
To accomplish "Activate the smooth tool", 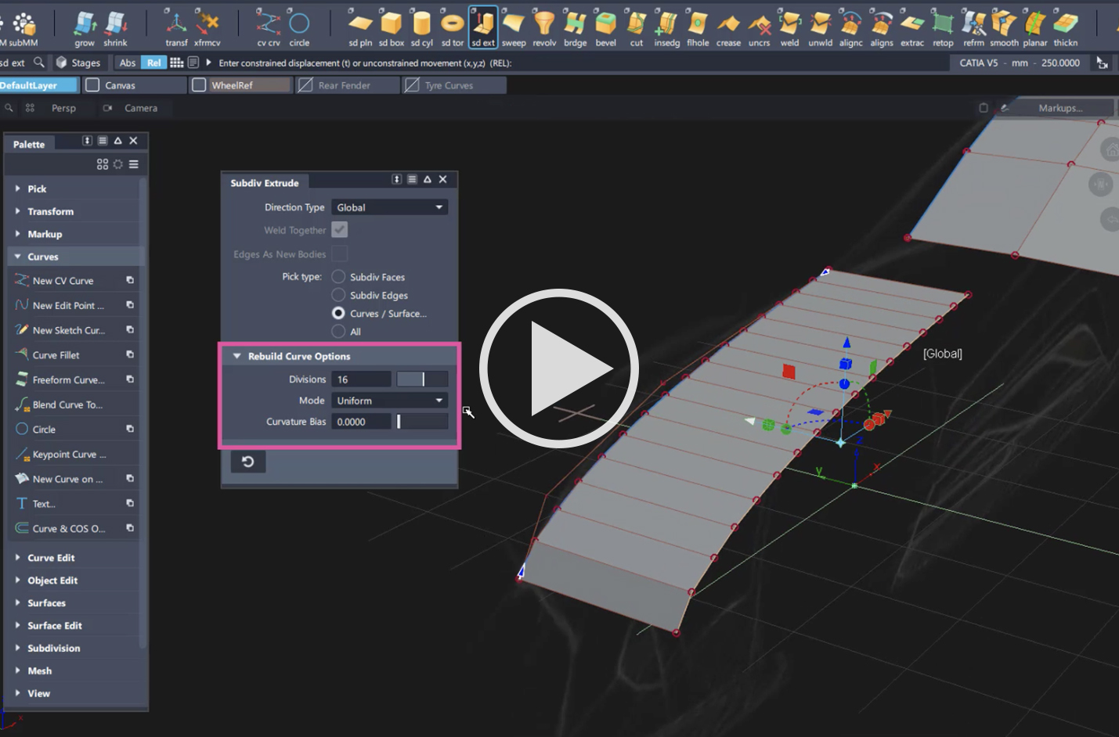I will click(x=1003, y=25).
